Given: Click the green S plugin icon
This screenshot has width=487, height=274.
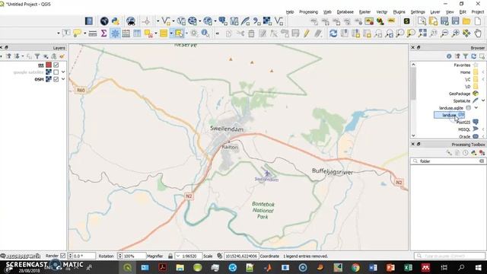Looking at the screenshot, I should [406, 21].
